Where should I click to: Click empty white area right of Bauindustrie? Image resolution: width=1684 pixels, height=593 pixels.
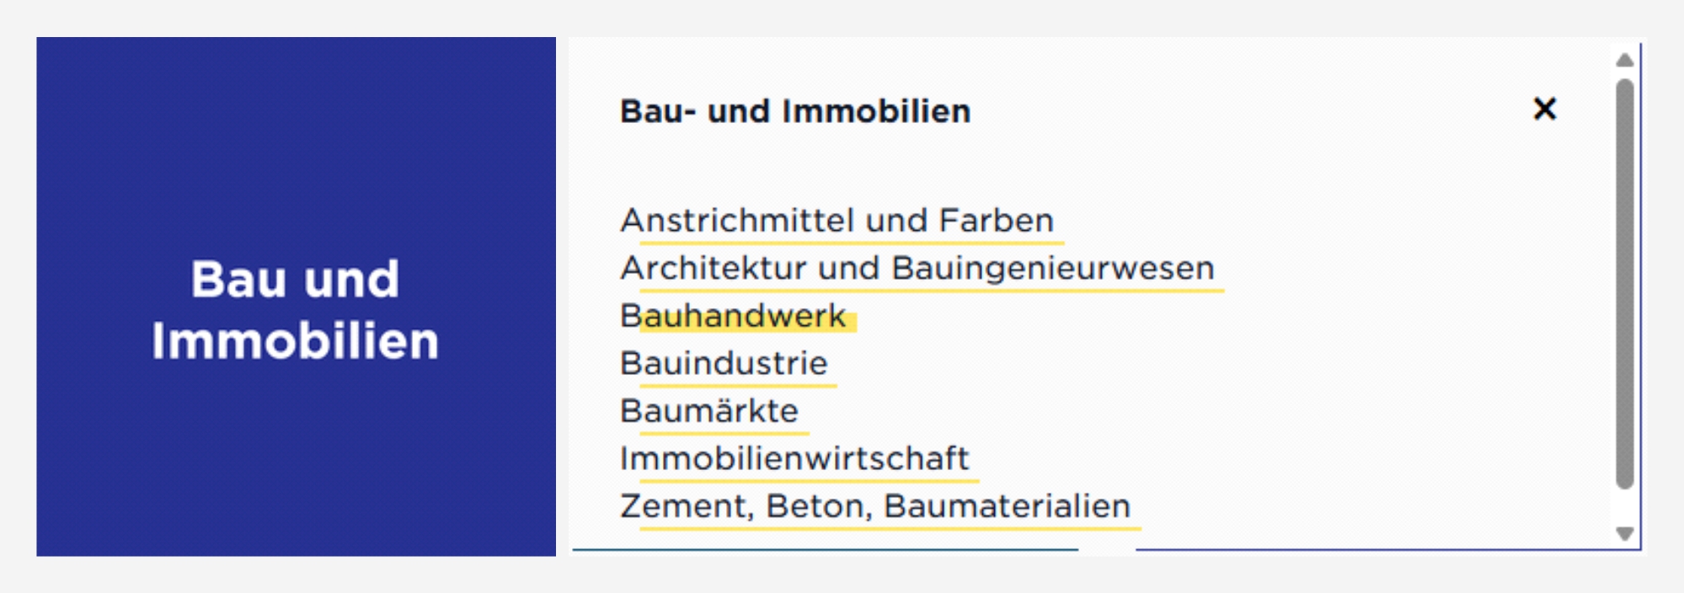point(1179,364)
